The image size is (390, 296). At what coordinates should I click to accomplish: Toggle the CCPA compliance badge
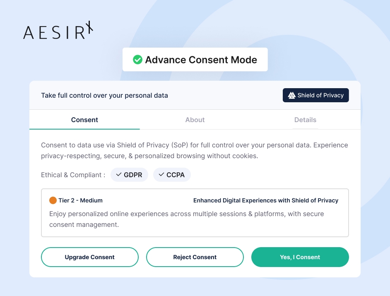(172, 175)
